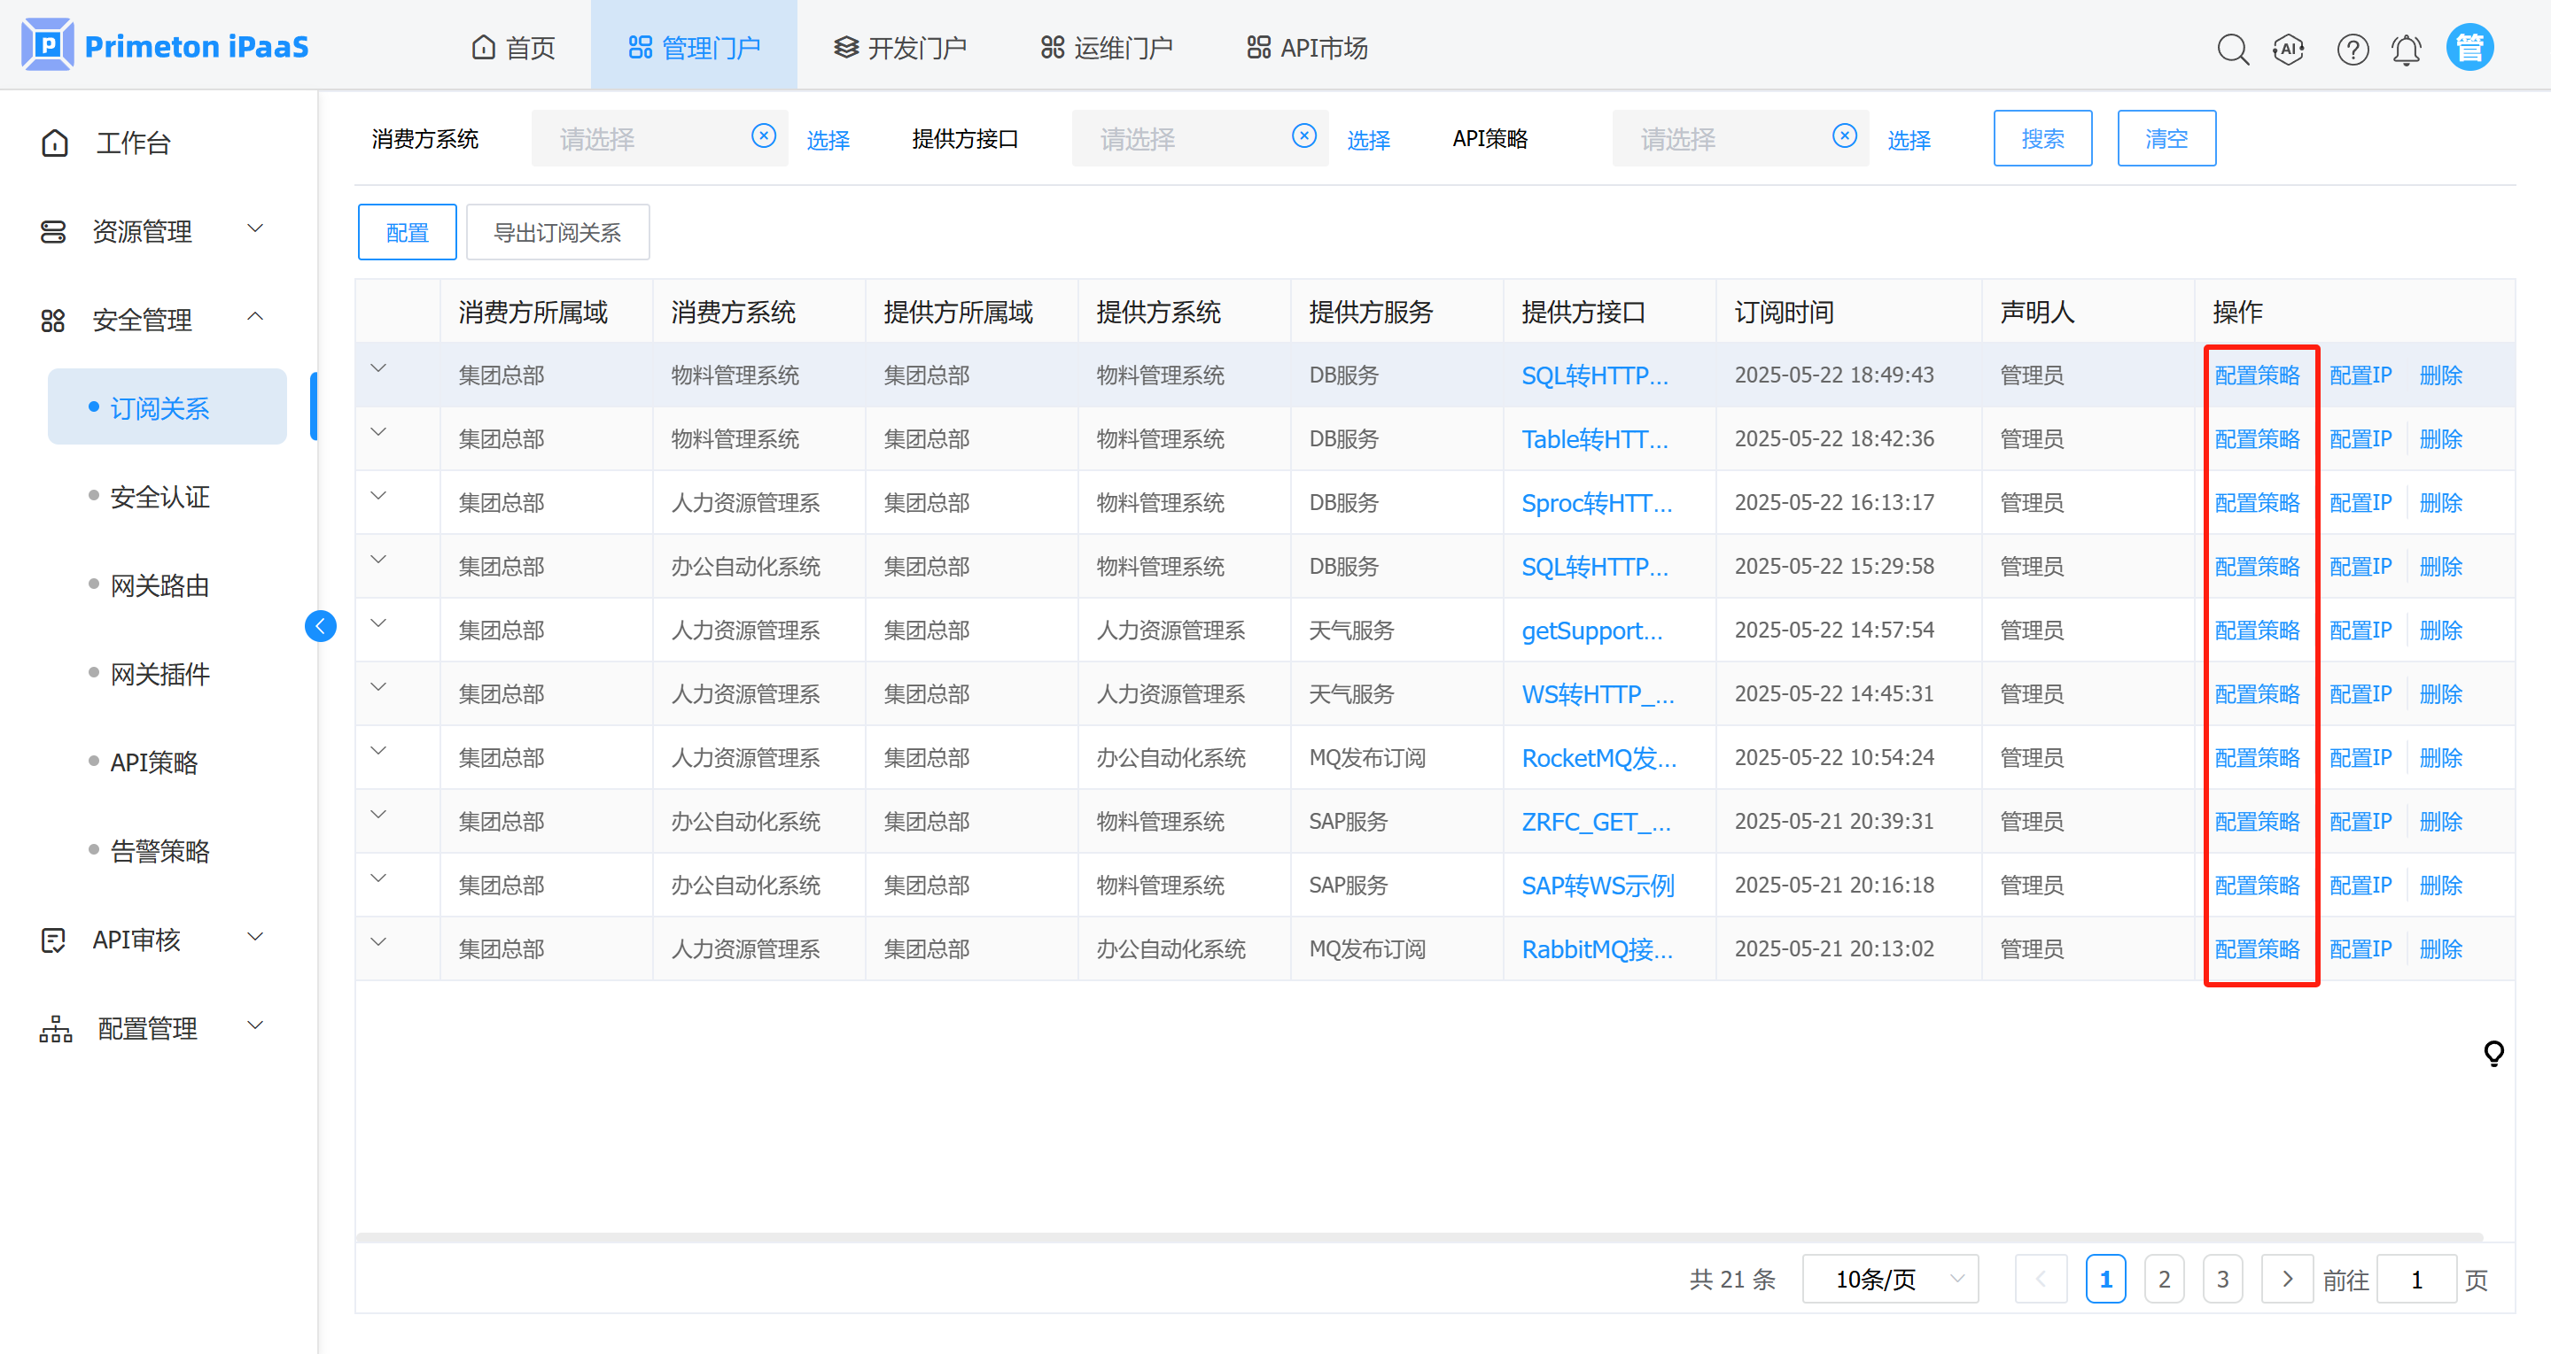Click the 搜索 button
The width and height of the screenshot is (2551, 1354).
pyautogui.click(x=2042, y=138)
